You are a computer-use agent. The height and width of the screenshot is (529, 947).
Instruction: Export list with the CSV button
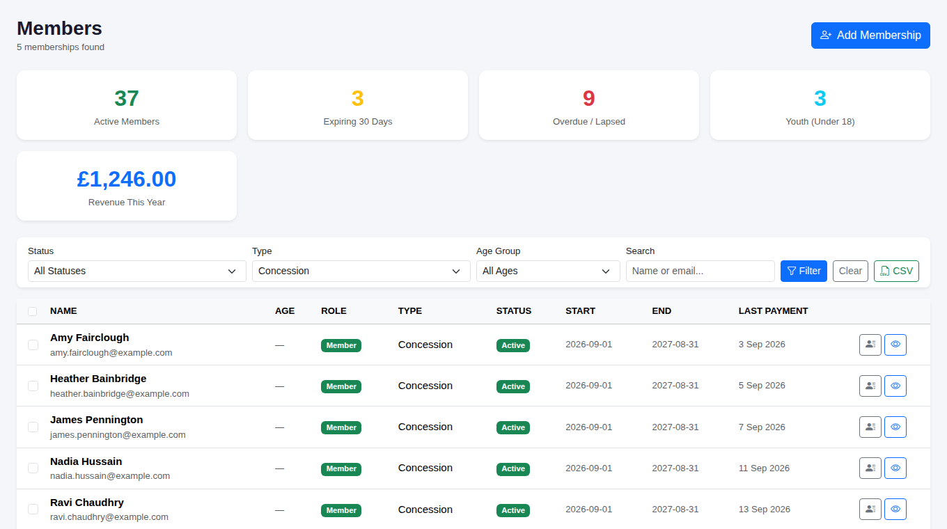896,271
